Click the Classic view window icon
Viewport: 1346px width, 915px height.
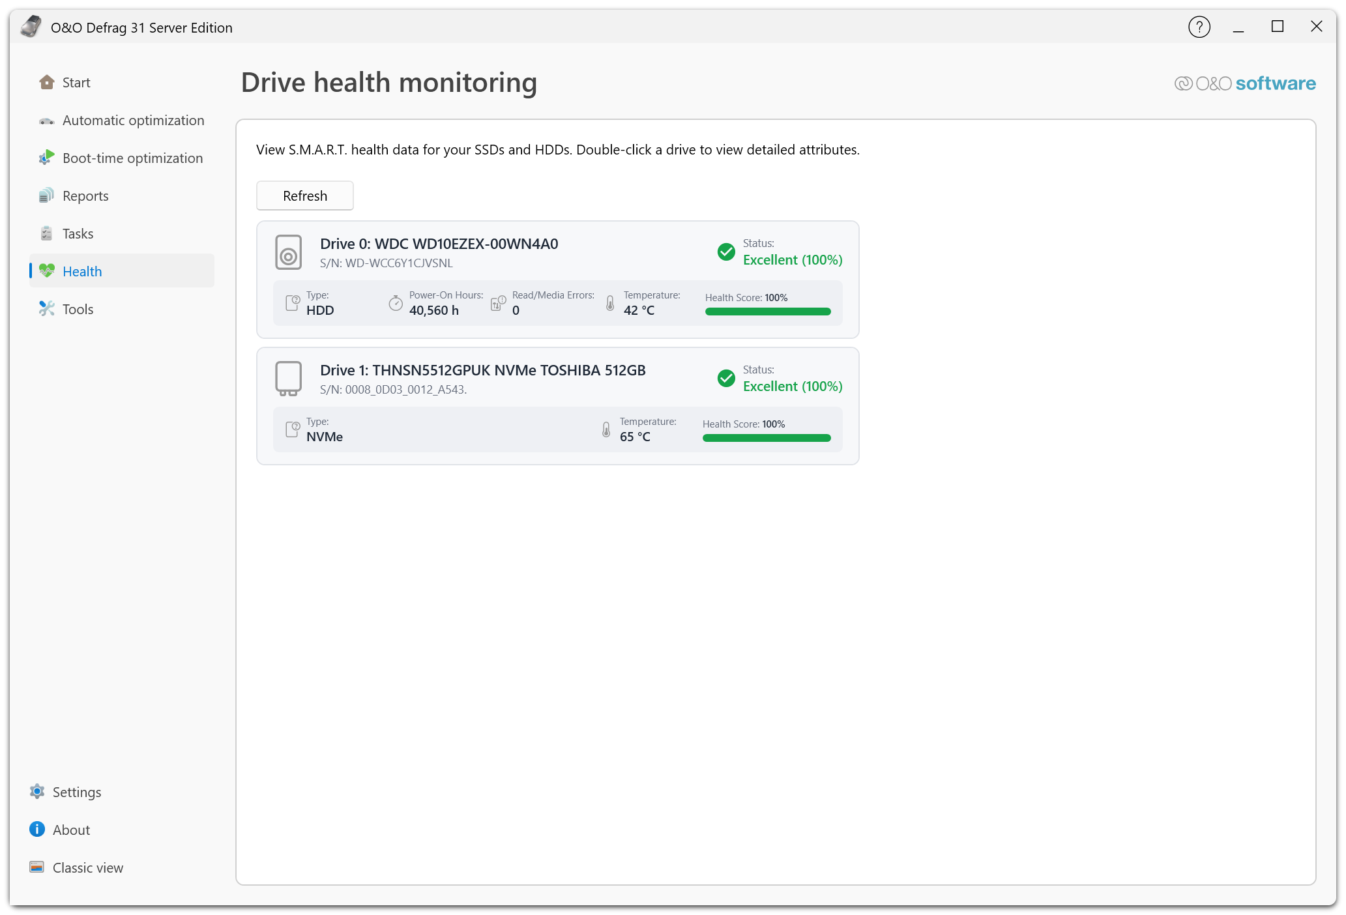(37, 867)
